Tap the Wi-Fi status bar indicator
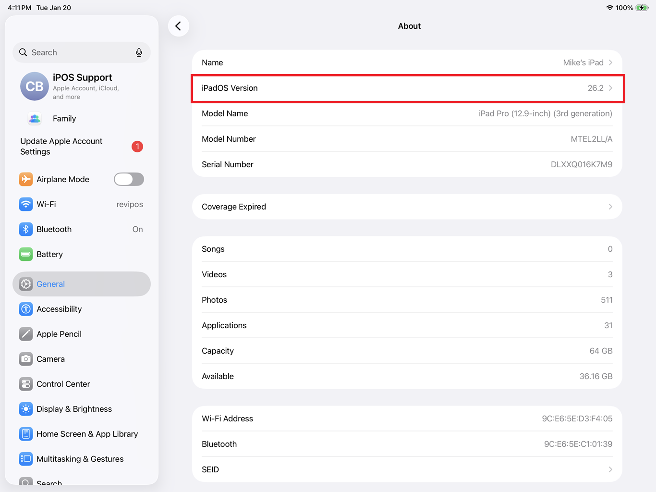Viewport: 656px width, 492px height. coord(610,8)
